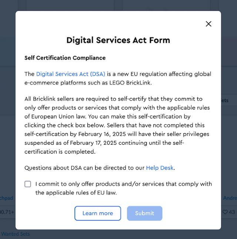This screenshot has height=239, width=237.
Task: Click the like count '43'
Action: pos(232,212)
